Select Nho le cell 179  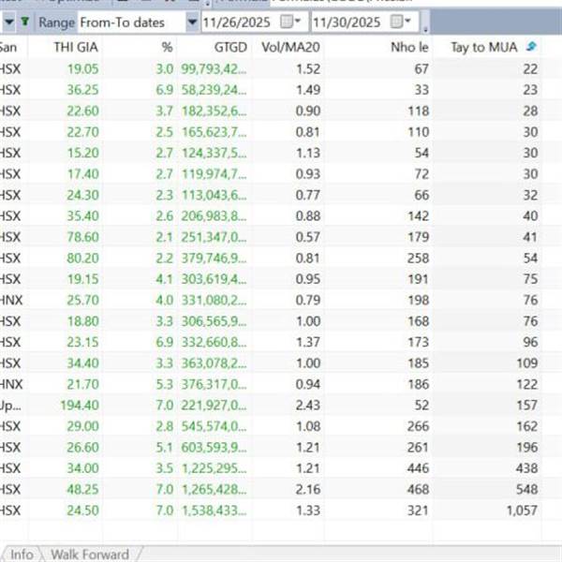click(419, 237)
